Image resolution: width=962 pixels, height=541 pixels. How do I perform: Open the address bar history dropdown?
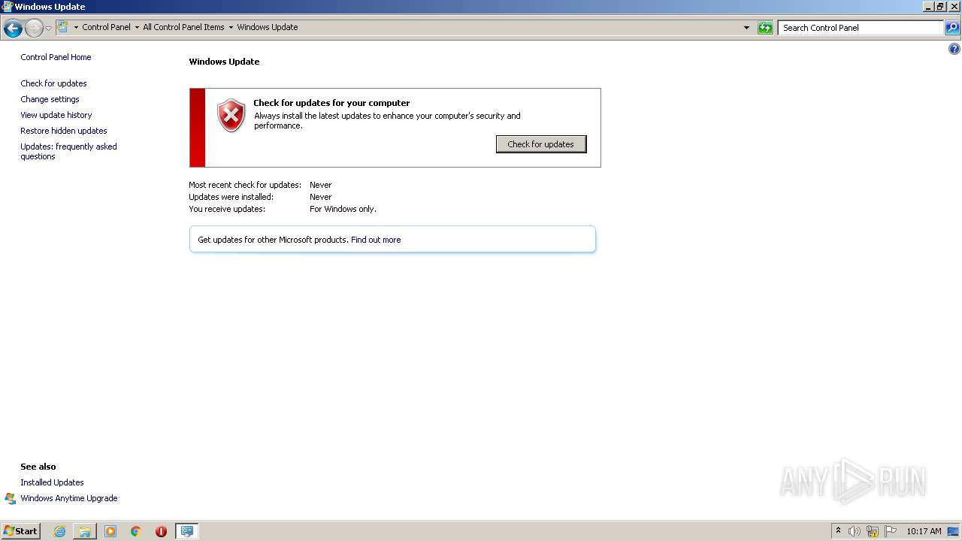[746, 28]
